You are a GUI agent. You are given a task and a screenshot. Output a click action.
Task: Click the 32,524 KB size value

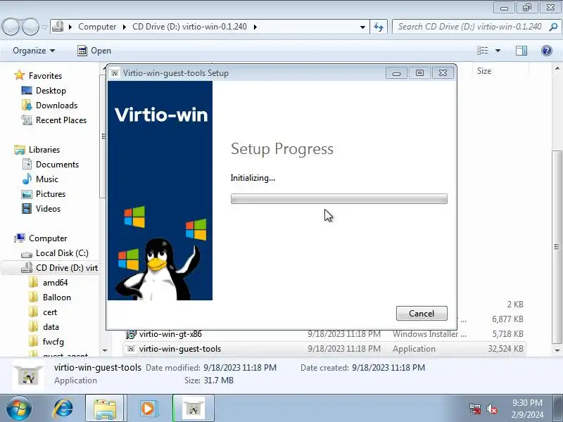505,348
